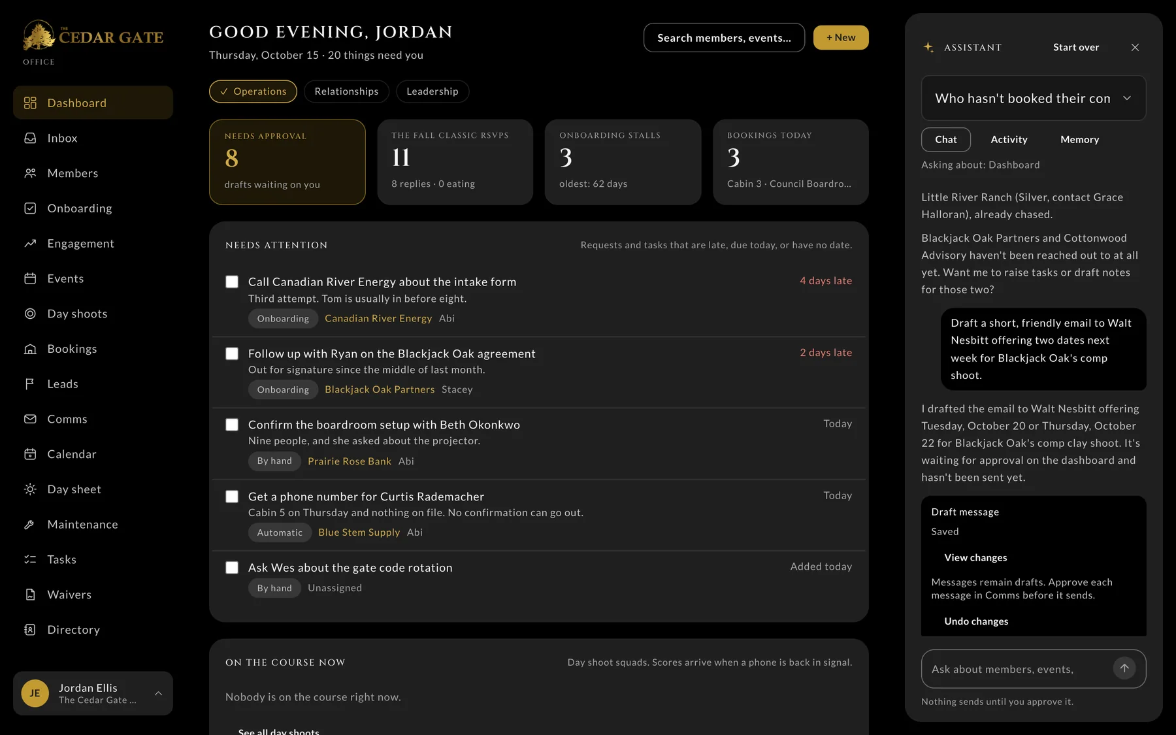Open Tasks via the checklist icon
Image resolution: width=1176 pixels, height=735 pixels.
pos(30,559)
